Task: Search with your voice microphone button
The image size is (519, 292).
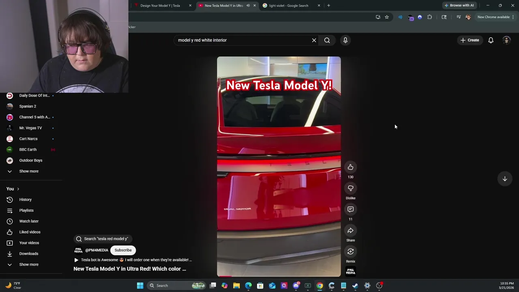Action: coord(345,40)
